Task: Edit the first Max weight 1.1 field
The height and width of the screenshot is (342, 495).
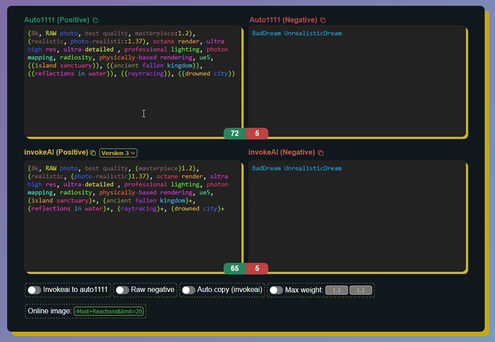Action: tap(337, 290)
